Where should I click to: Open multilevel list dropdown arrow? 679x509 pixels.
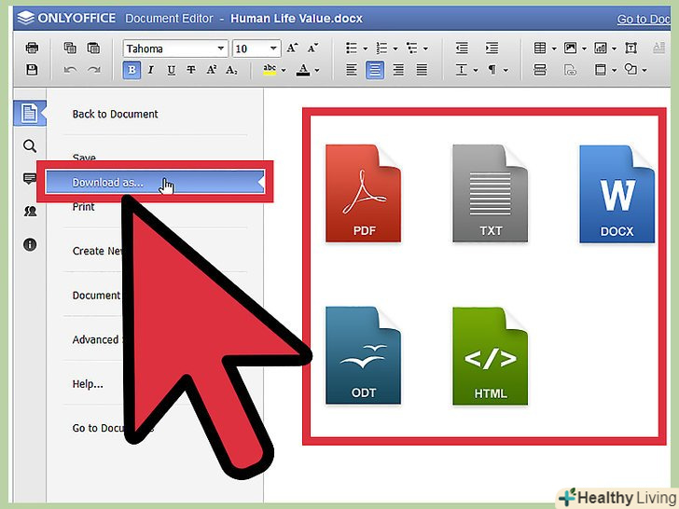tap(425, 48)
